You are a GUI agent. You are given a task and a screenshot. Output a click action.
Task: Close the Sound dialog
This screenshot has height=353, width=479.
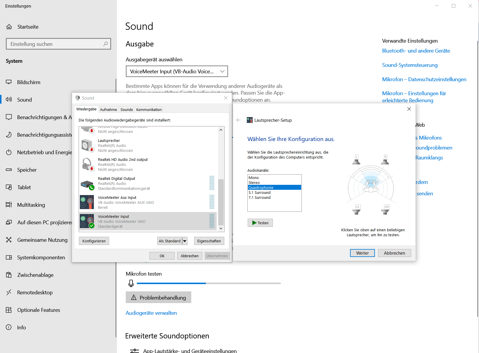pyautogui.click(x=226, y=98)
